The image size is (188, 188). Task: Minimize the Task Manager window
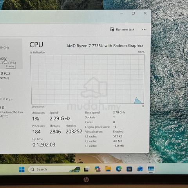121,13
